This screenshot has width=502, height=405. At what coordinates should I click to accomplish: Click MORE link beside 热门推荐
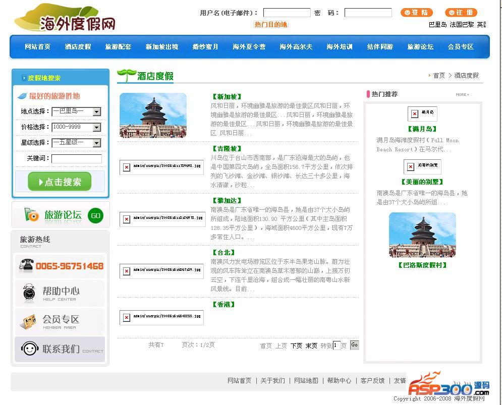pyautogui.click(x=462, y=94)
